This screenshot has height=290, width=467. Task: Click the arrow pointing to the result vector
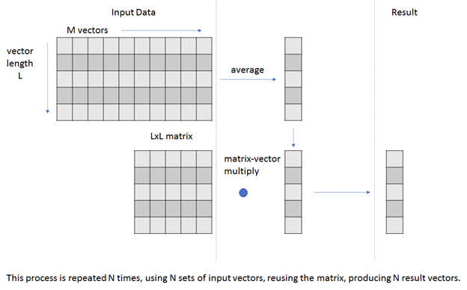point(342,192)
